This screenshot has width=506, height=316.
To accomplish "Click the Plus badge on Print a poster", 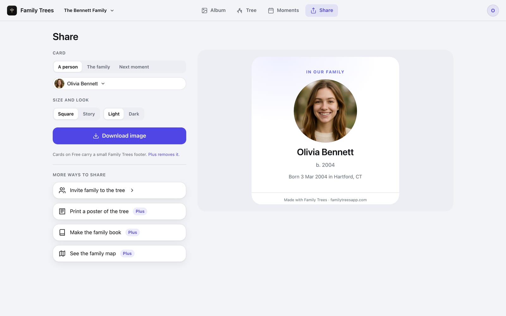I will point(140,211).
